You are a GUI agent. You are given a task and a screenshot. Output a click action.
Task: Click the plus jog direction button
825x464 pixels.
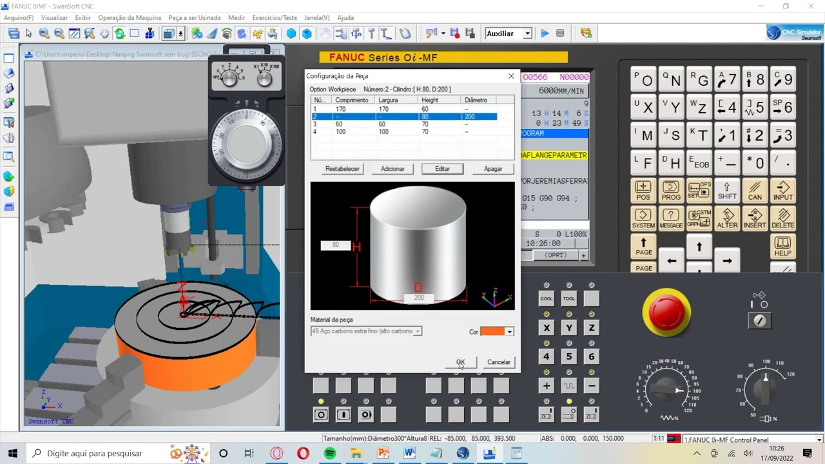547,386
